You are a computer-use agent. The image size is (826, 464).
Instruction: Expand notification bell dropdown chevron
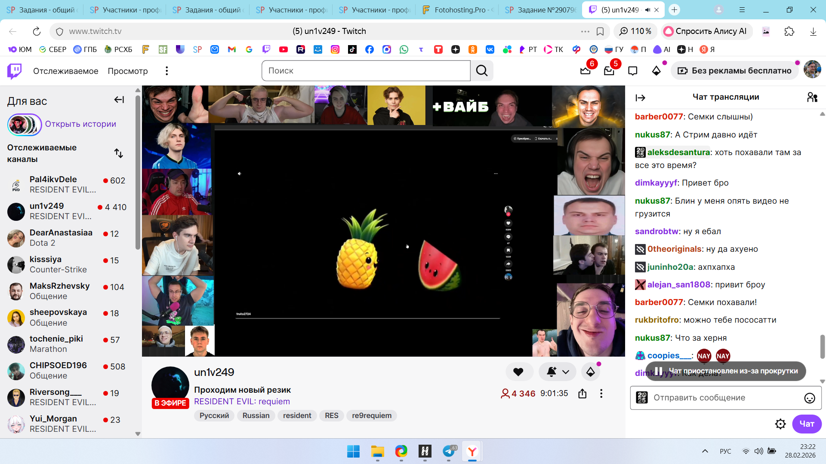(566, 372)
